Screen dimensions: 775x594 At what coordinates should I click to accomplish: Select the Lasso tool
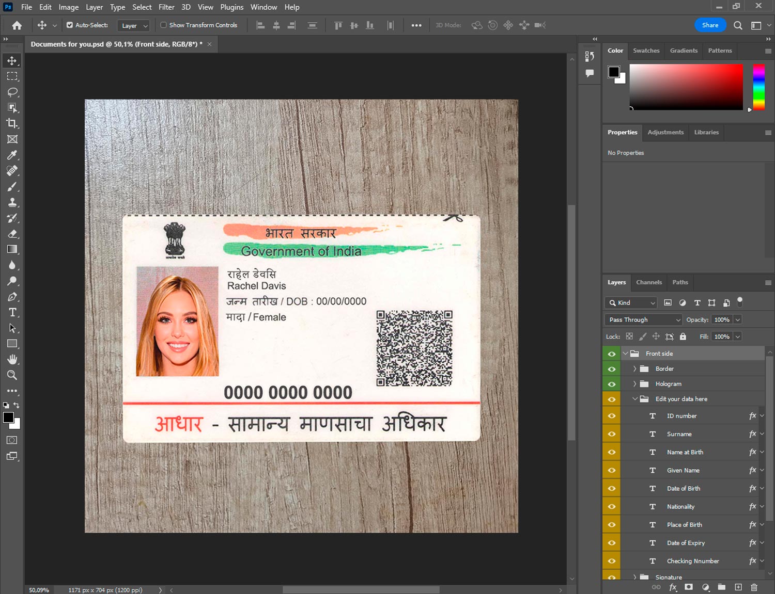point(12,92)
